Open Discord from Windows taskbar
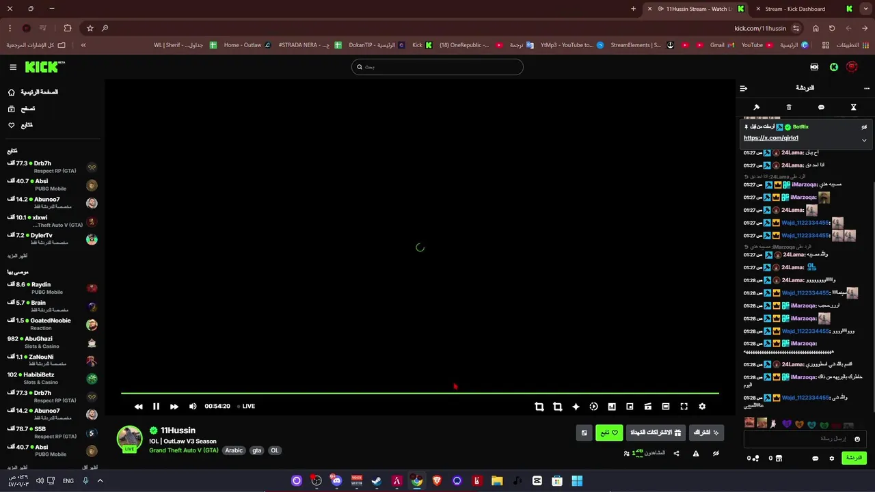This screenshot has height=492, width=875. click(x=336, y=481)
